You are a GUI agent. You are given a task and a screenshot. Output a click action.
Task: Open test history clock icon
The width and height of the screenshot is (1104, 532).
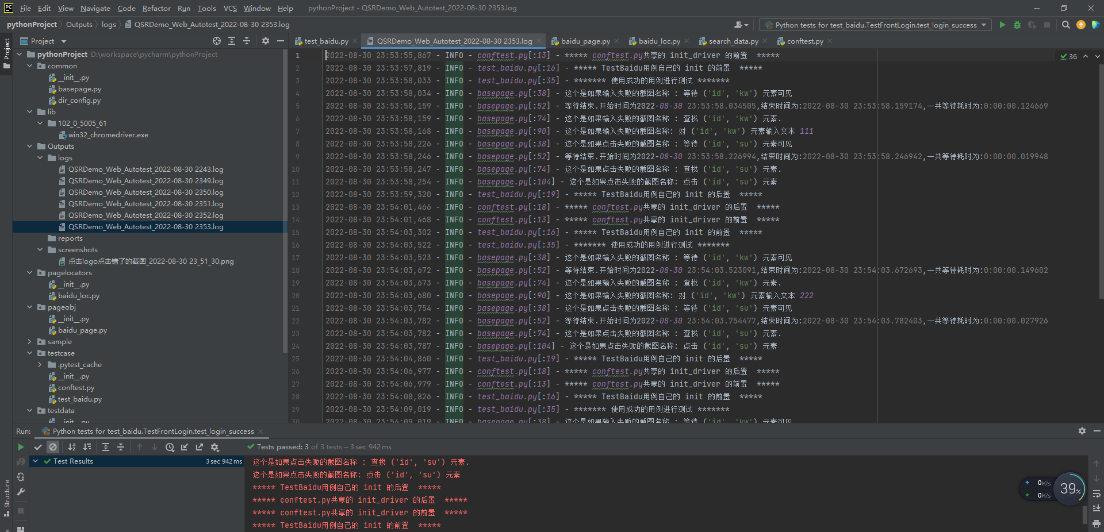(170, 447)
